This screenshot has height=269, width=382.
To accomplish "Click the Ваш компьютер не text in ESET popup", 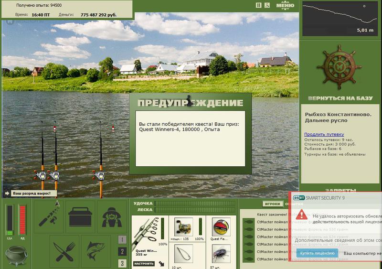I will 362,253.
